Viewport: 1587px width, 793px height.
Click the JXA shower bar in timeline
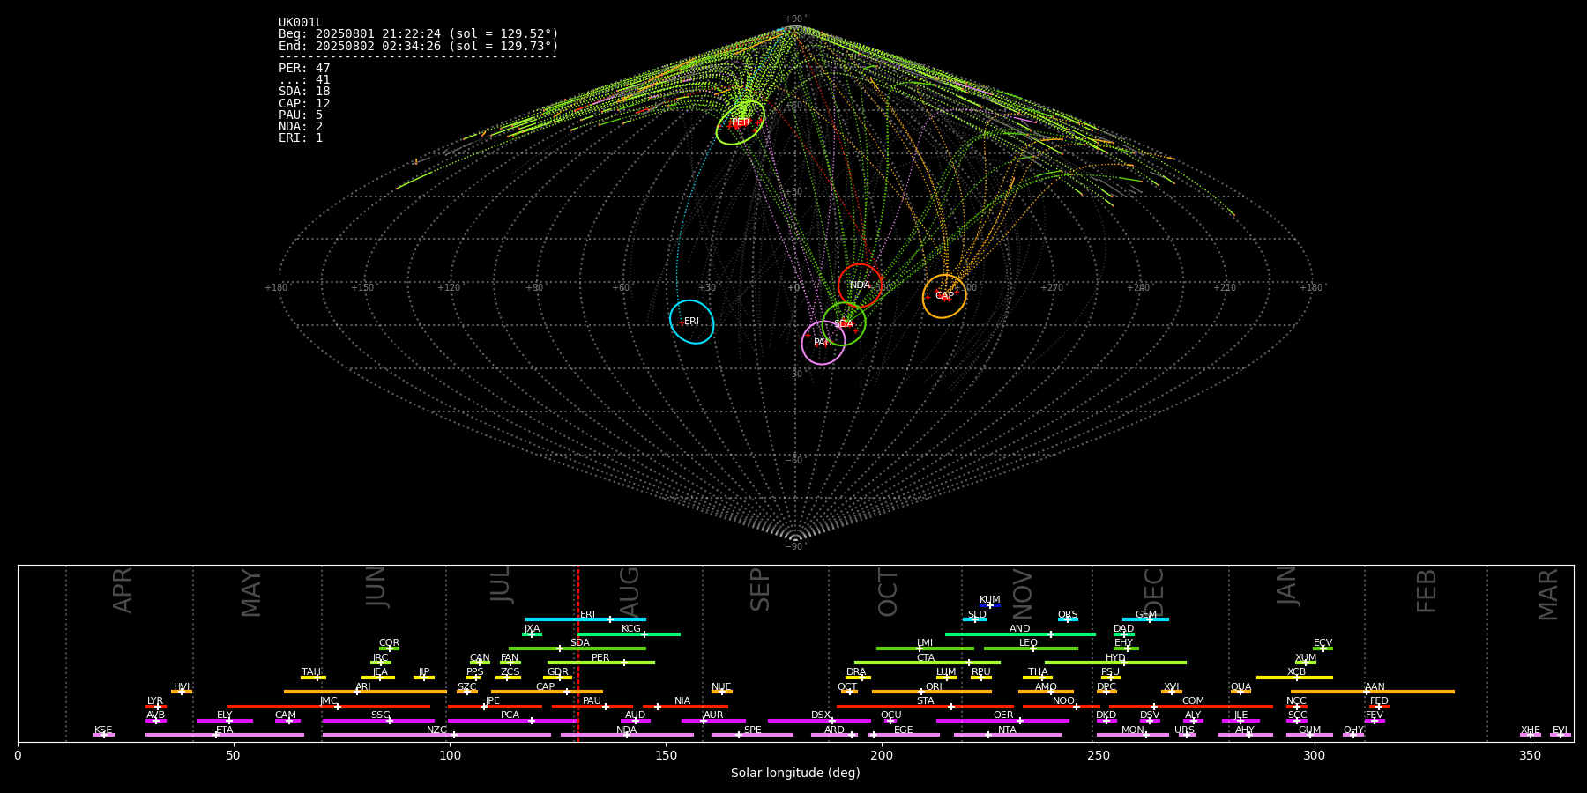(x=532, y=634)
